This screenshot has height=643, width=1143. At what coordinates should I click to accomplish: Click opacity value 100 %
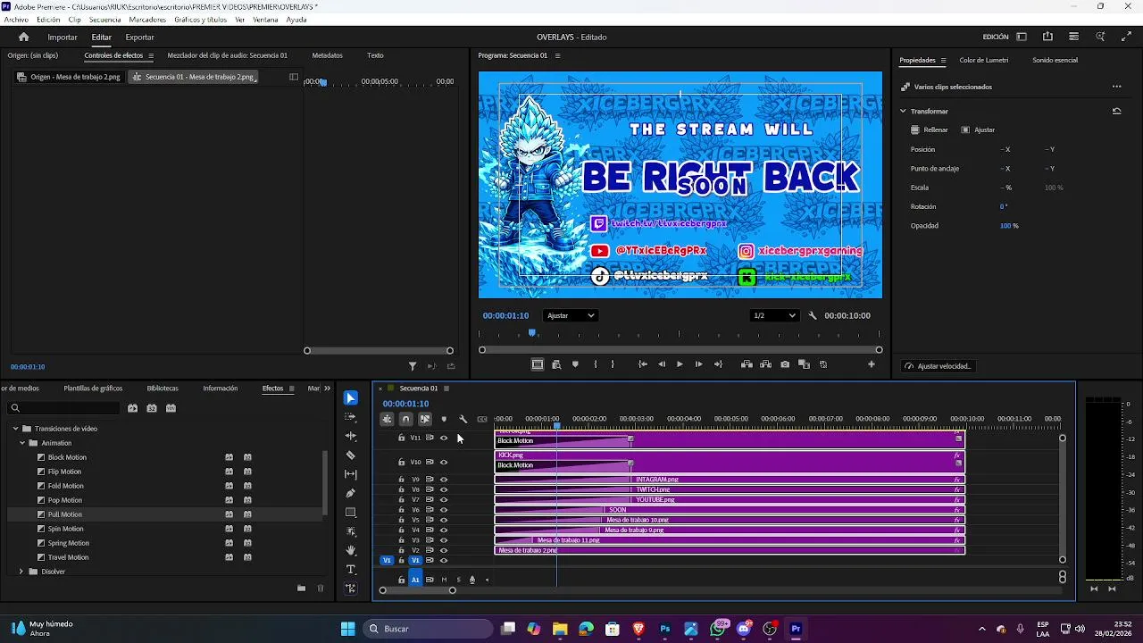1009,226
